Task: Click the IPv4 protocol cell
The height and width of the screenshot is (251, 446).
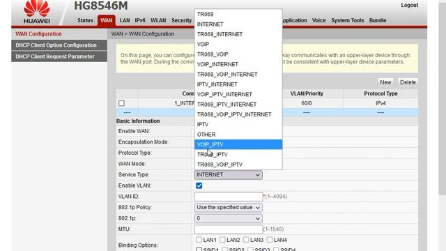Action: coord(380,103)
